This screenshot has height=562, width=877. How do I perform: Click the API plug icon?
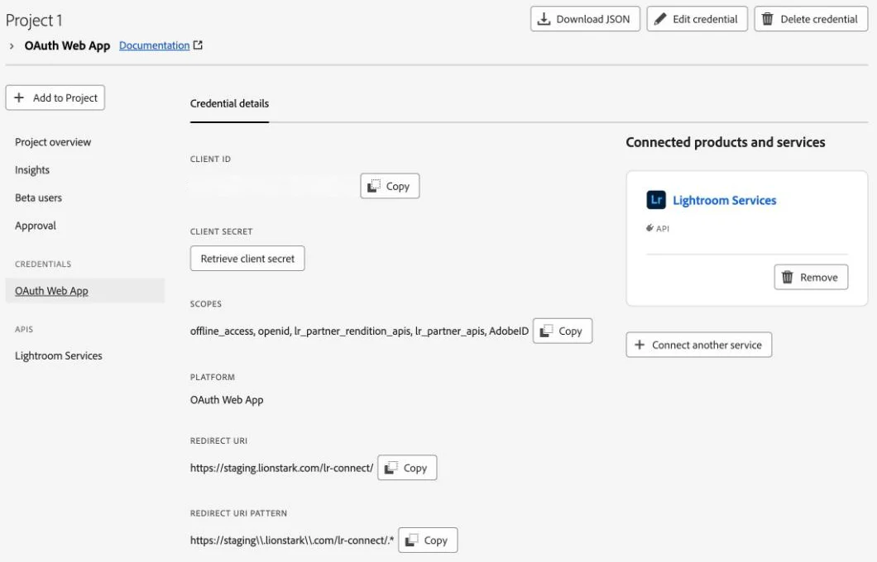[649, 228]
